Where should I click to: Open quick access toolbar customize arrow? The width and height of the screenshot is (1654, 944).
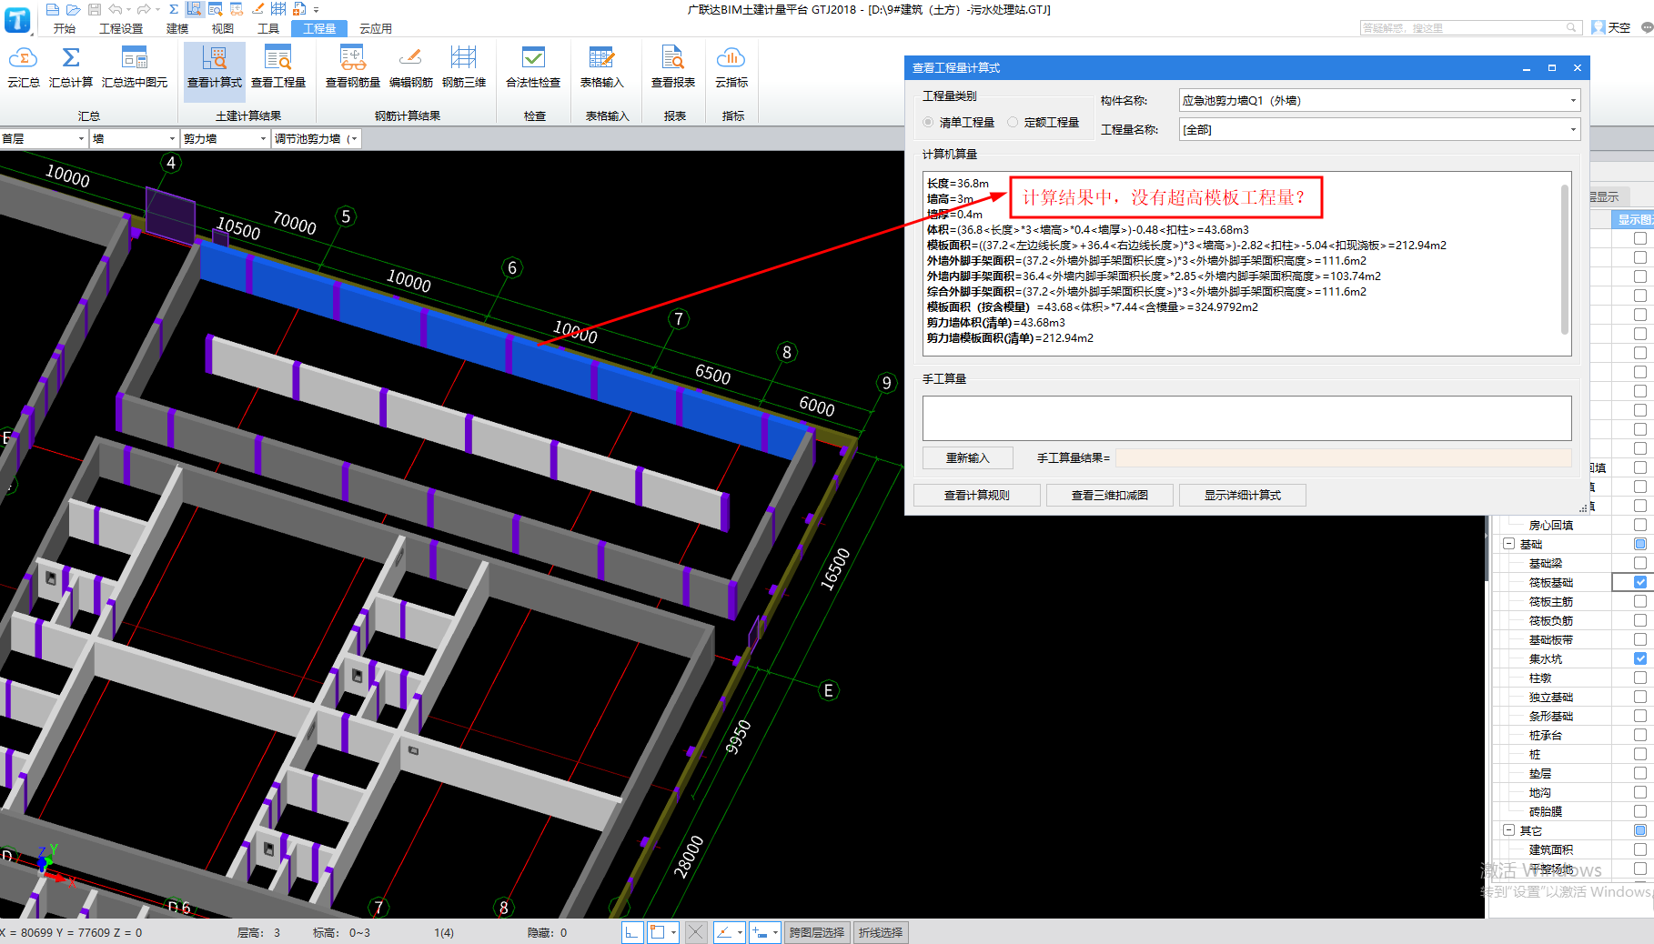(316, 9)
